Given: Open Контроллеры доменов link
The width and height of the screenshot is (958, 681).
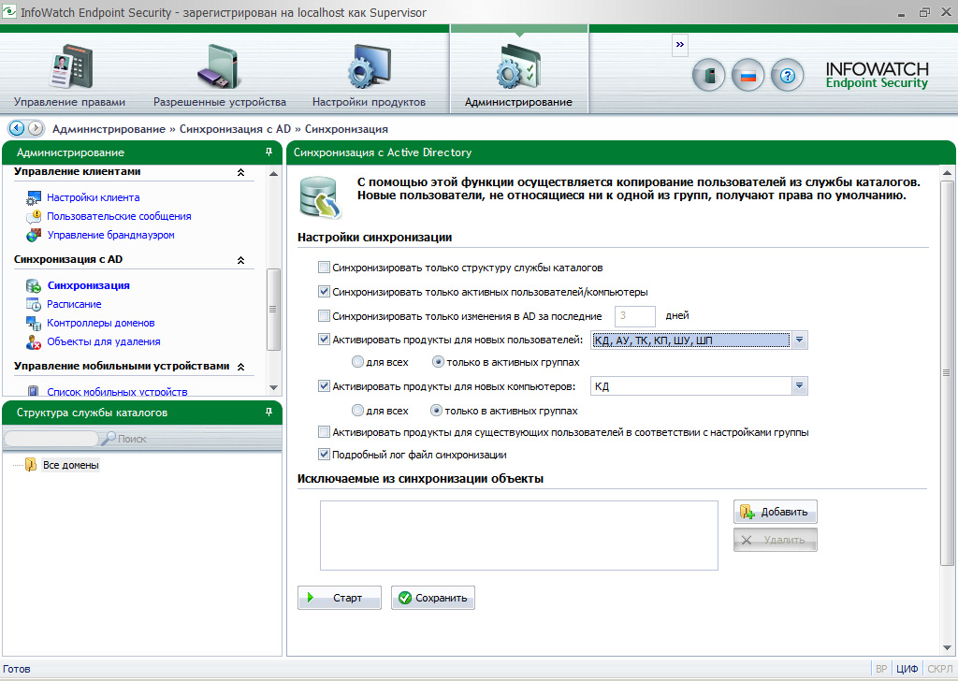Looking at the screenshot, I should point(101,323).
